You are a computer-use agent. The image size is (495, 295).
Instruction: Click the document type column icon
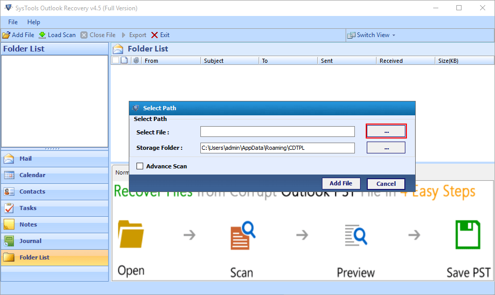124,60
